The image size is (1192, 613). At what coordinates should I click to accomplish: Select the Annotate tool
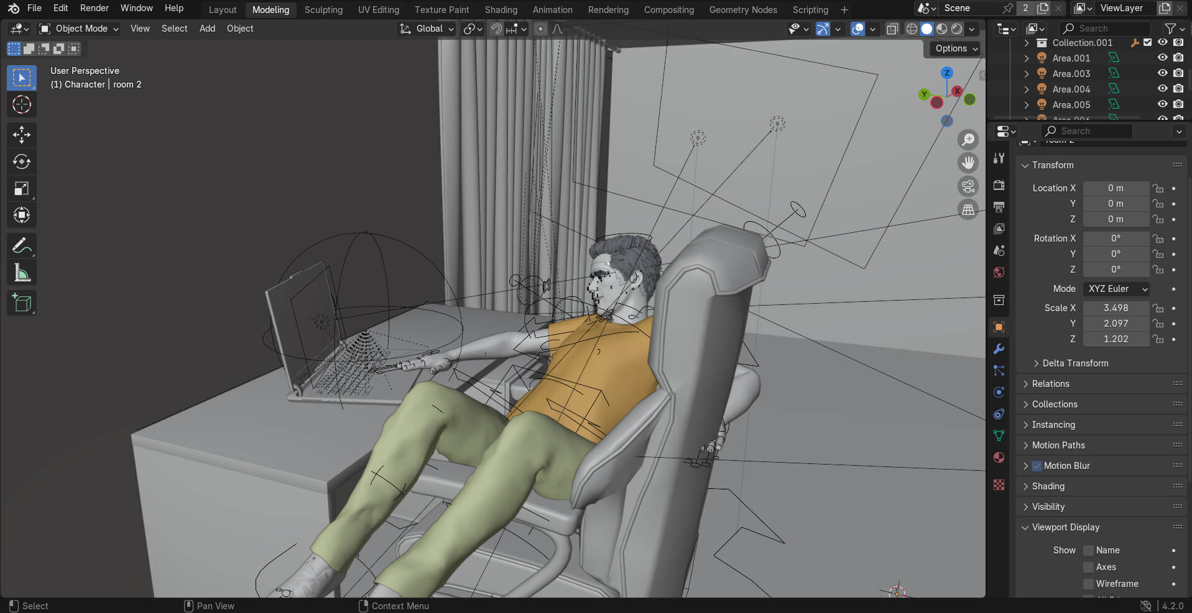click(22, 246)
